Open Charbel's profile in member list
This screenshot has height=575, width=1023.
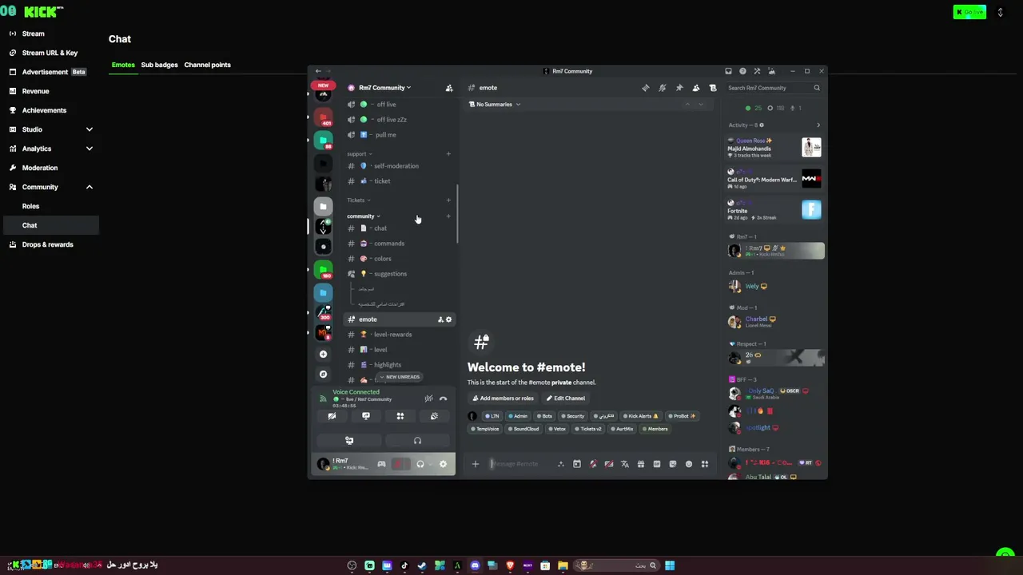[x=774, y=322]
